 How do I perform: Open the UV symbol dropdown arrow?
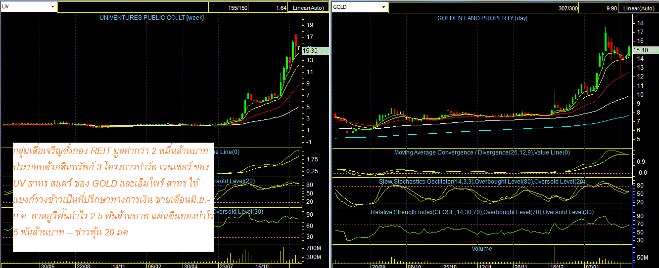53,7
